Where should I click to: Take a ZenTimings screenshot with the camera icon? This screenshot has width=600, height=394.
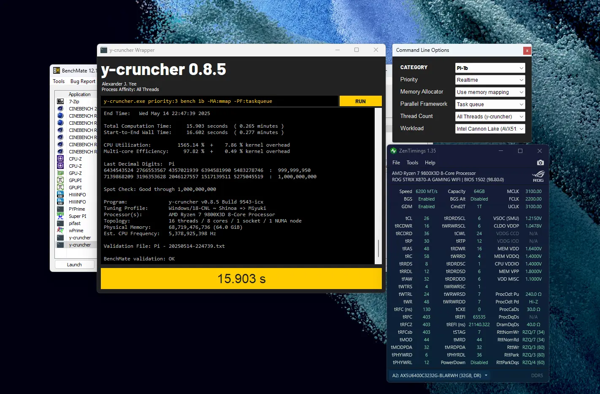[x=540, y=163]
